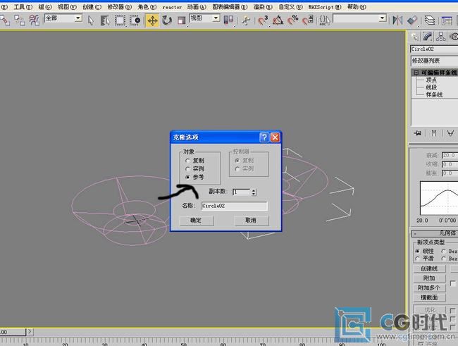The width and height of the screenshot is (458, 346).
Task: Select the 实例 radio under 对象
Action: pyautogui.click(x=187, y=168)
